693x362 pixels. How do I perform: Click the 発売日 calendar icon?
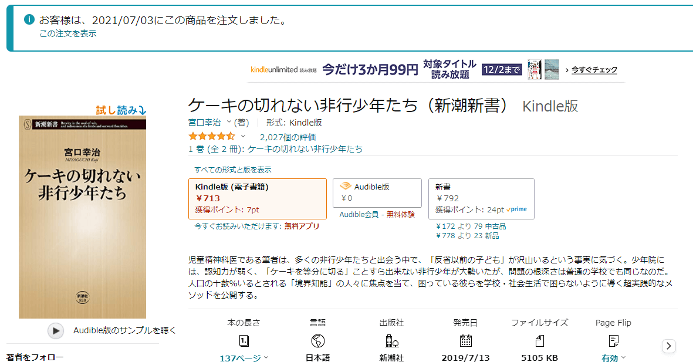tap(465, 341)
